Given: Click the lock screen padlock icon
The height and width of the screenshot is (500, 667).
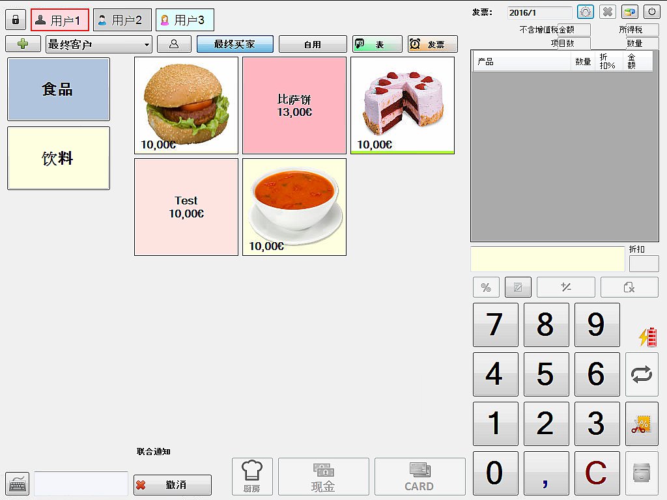Looking at the screenshot, I should 16,20.
